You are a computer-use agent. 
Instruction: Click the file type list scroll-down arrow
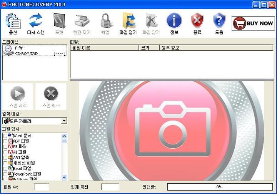pyautogui.click(x=64, y=177)
